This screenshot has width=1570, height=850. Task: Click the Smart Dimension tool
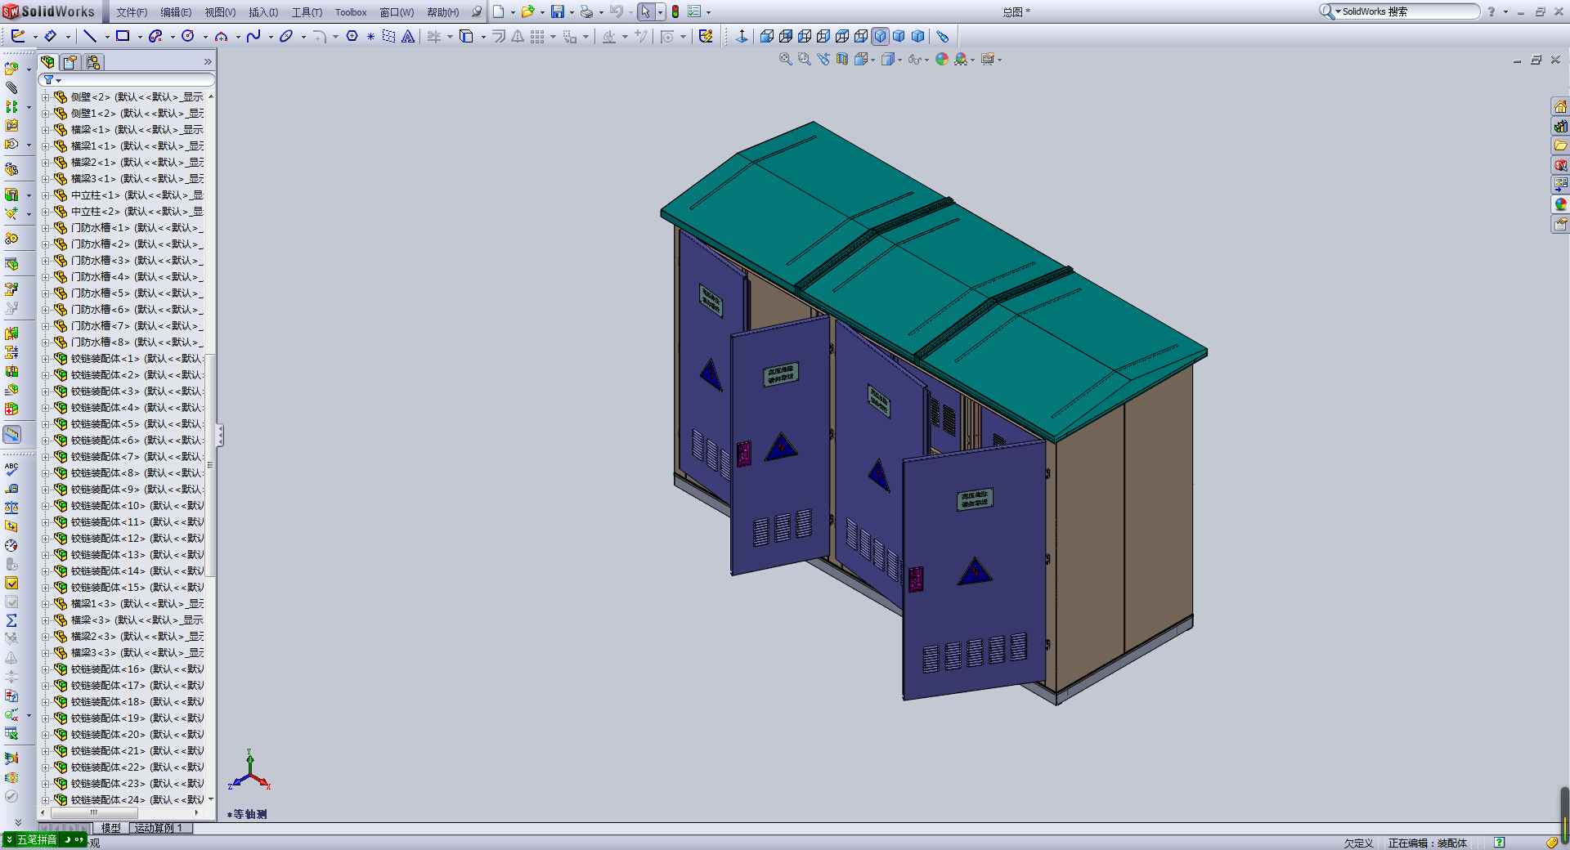(51, 36)
